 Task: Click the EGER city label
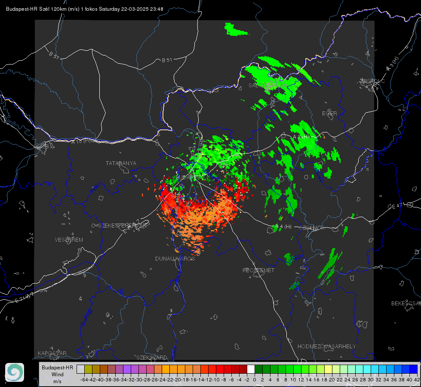pos(329,114)
